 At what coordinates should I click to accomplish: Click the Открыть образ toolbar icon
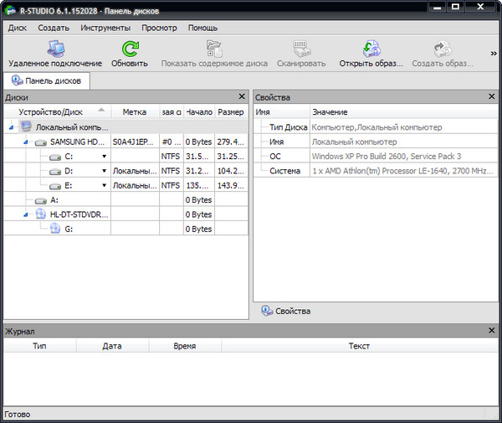click(371, 49)
